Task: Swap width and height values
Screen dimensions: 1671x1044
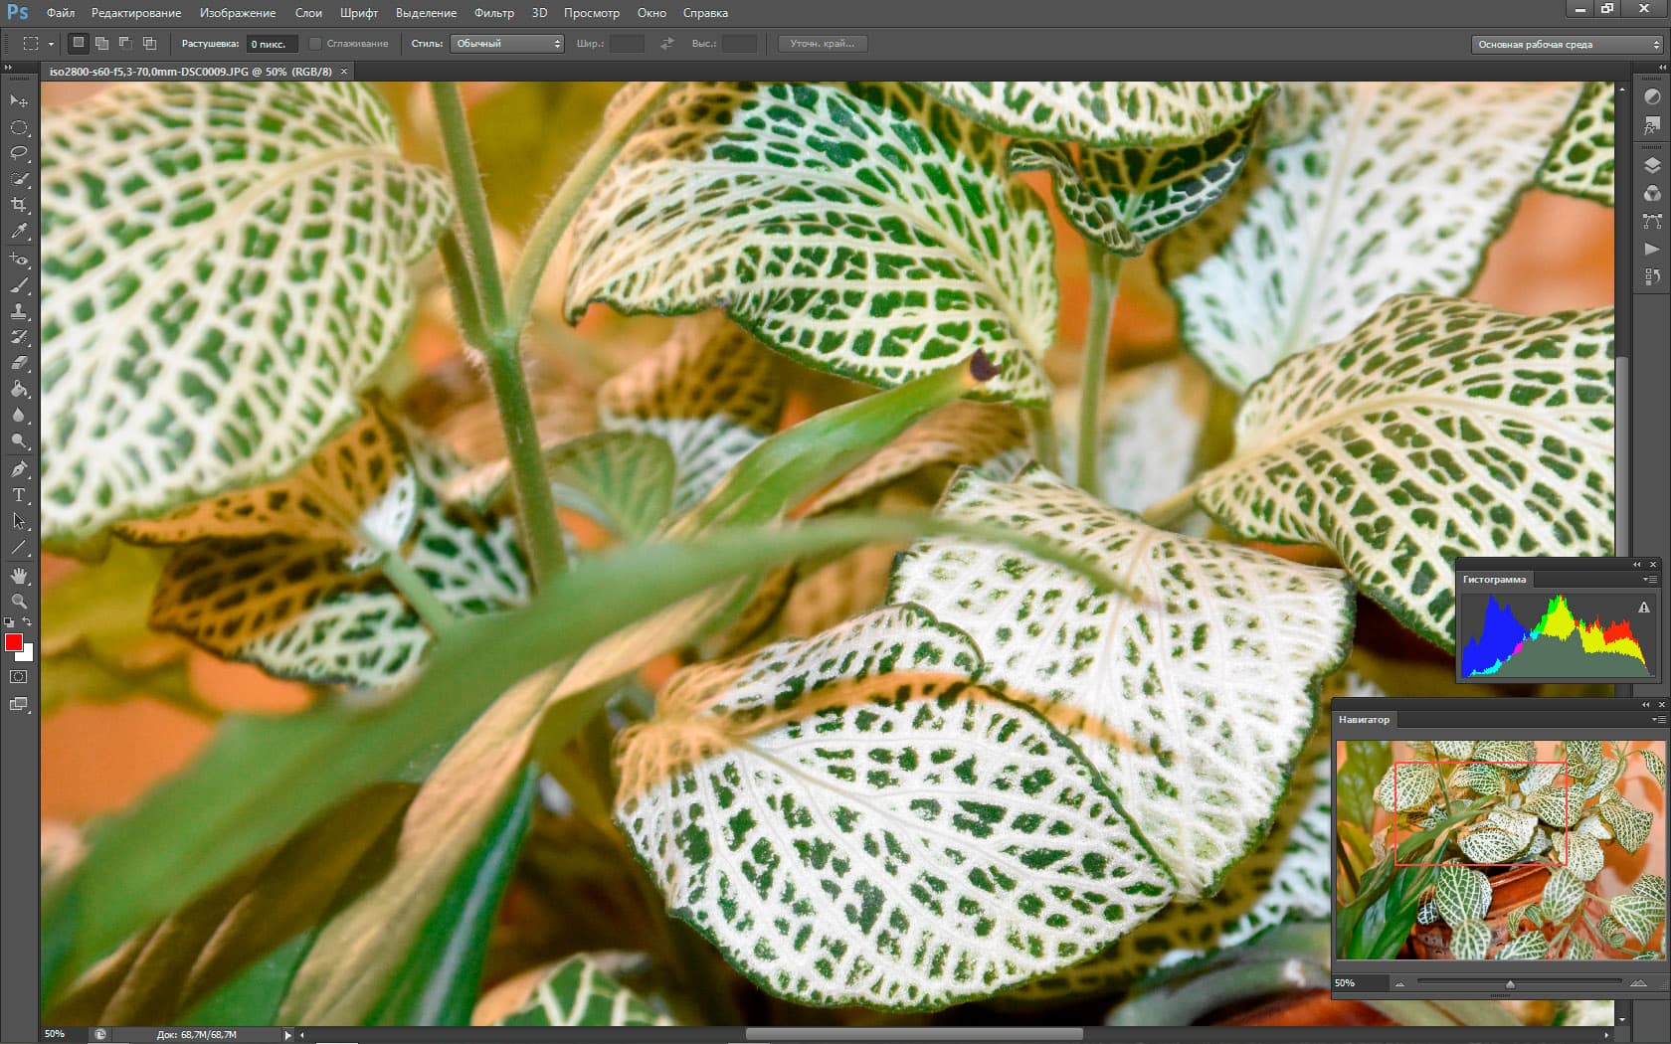Action: [667, 44]
